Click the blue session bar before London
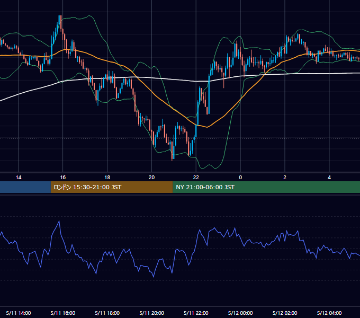The width and height of the screenshot is (360, 318). click(x=25, y=187)
